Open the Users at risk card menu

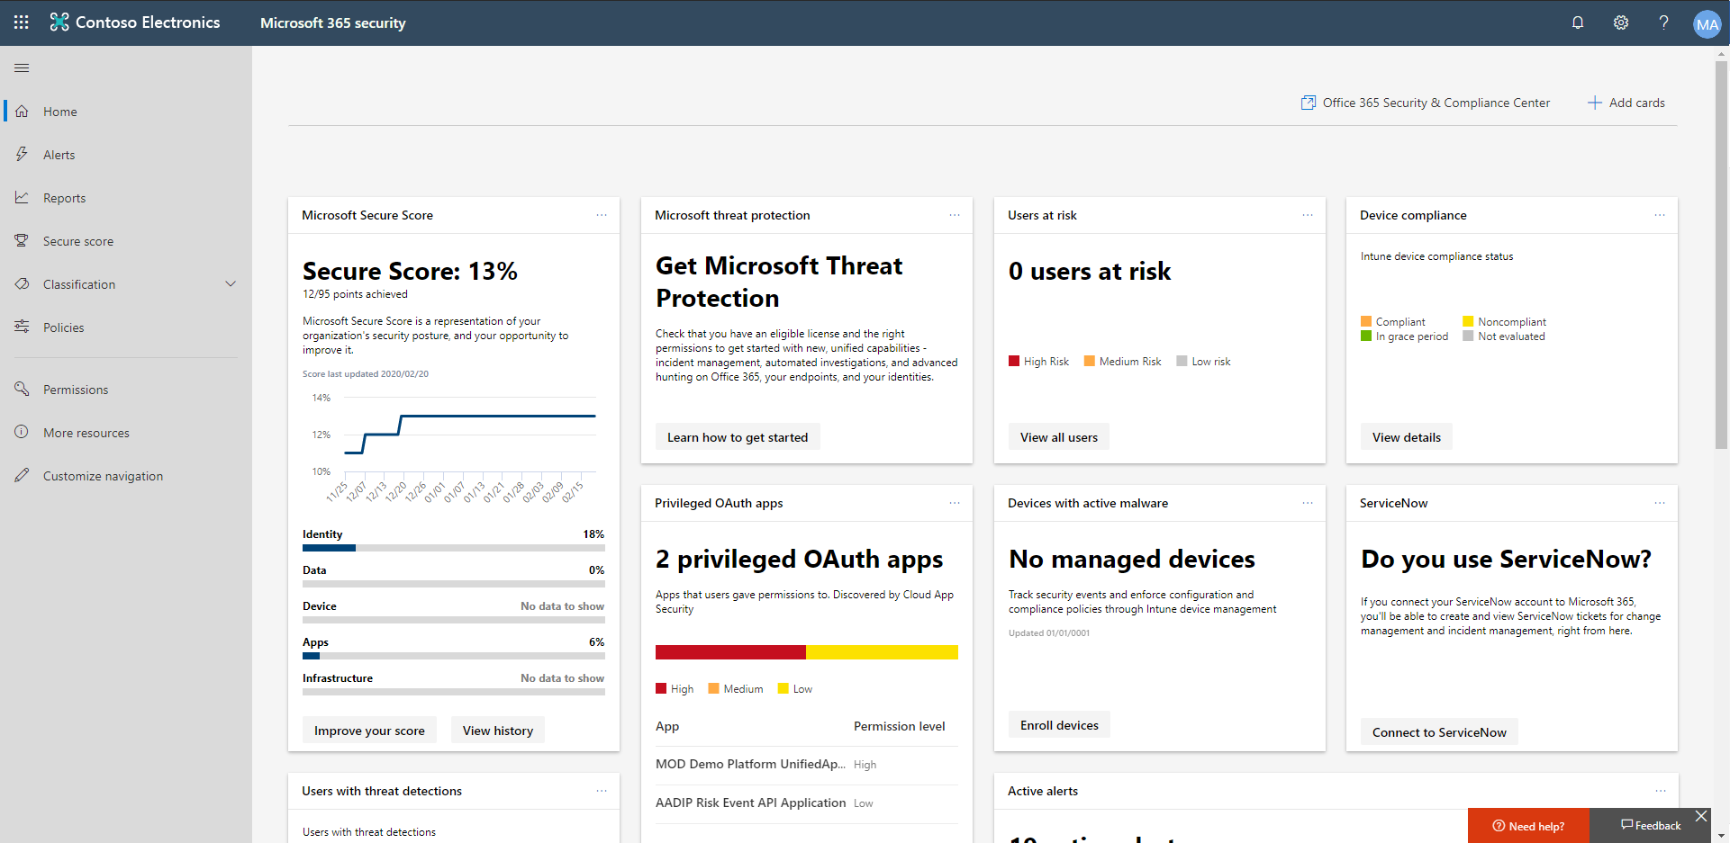tap(1308, 215)
